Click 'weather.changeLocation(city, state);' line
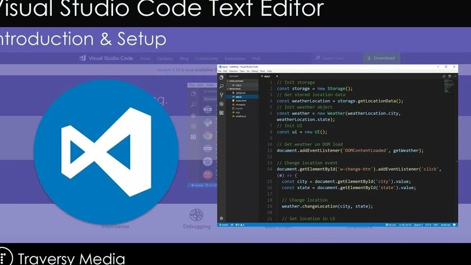 coord(327,207)
